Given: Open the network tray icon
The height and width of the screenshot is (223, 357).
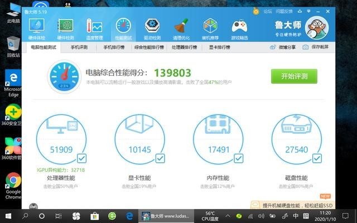Looking at the screenshot, I should (250, 216).
